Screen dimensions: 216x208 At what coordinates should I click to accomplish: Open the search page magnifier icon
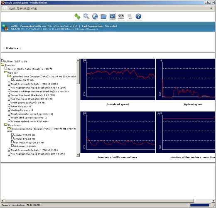click(x=86, y=17)
